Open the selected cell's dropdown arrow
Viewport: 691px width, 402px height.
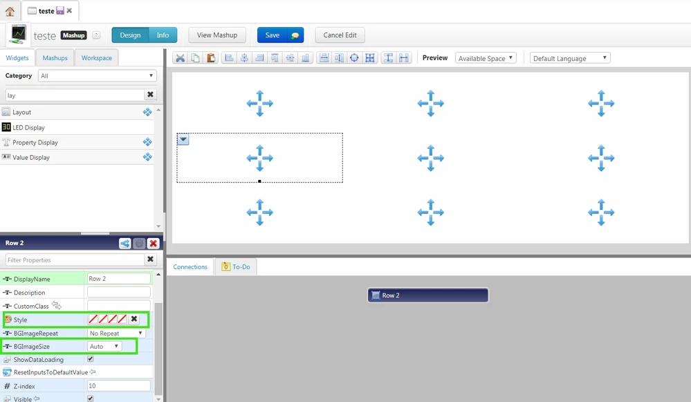tap(183, 139)
